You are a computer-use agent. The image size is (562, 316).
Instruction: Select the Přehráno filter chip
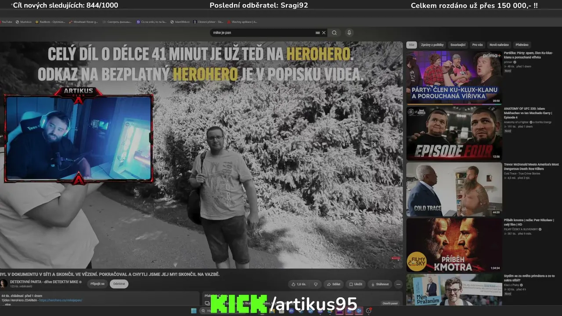click(522, 45)
